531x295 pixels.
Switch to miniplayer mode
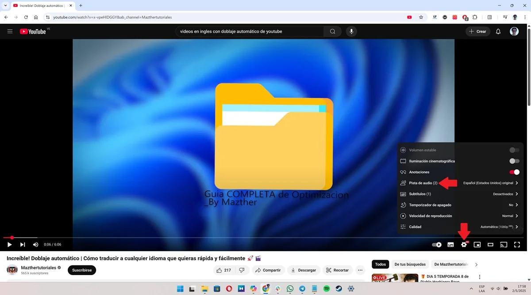(477, 245)
